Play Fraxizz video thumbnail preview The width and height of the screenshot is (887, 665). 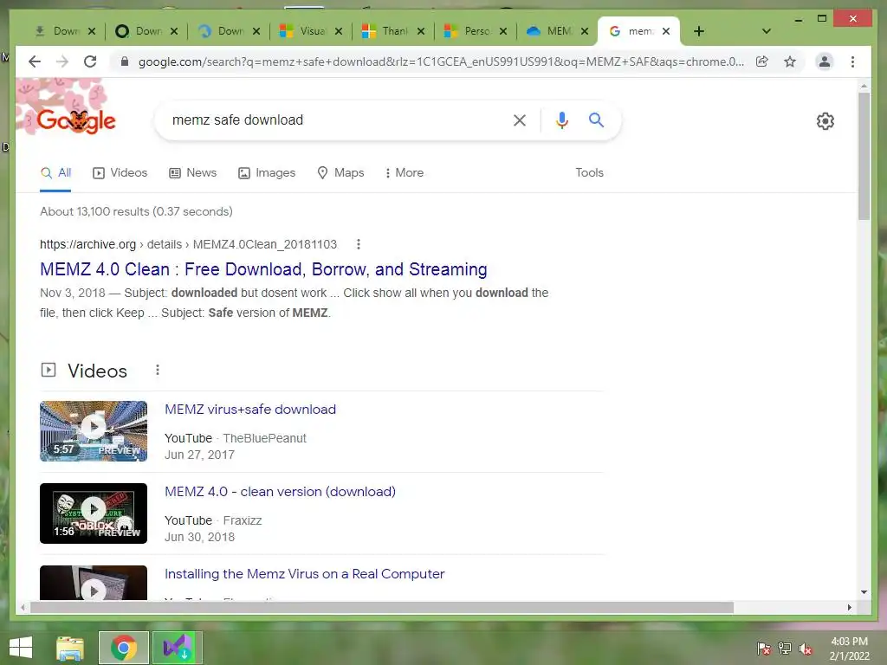click(x=94, y=513)
